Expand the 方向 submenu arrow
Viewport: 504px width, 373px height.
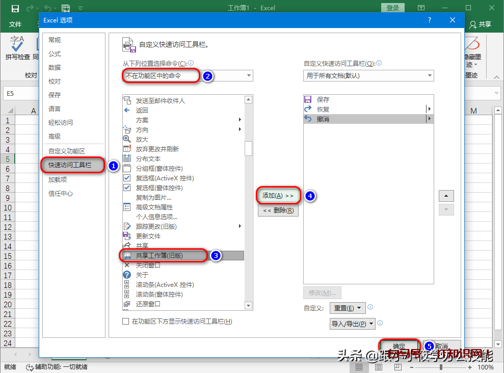(240, 129)
